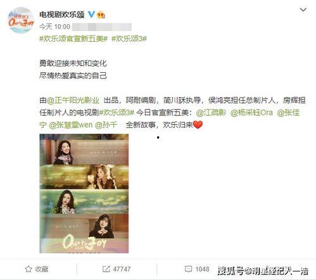Visit @杨采钰Ora profile mention
Viewport: 316px width, 280px height.
[x=251, y=113]
